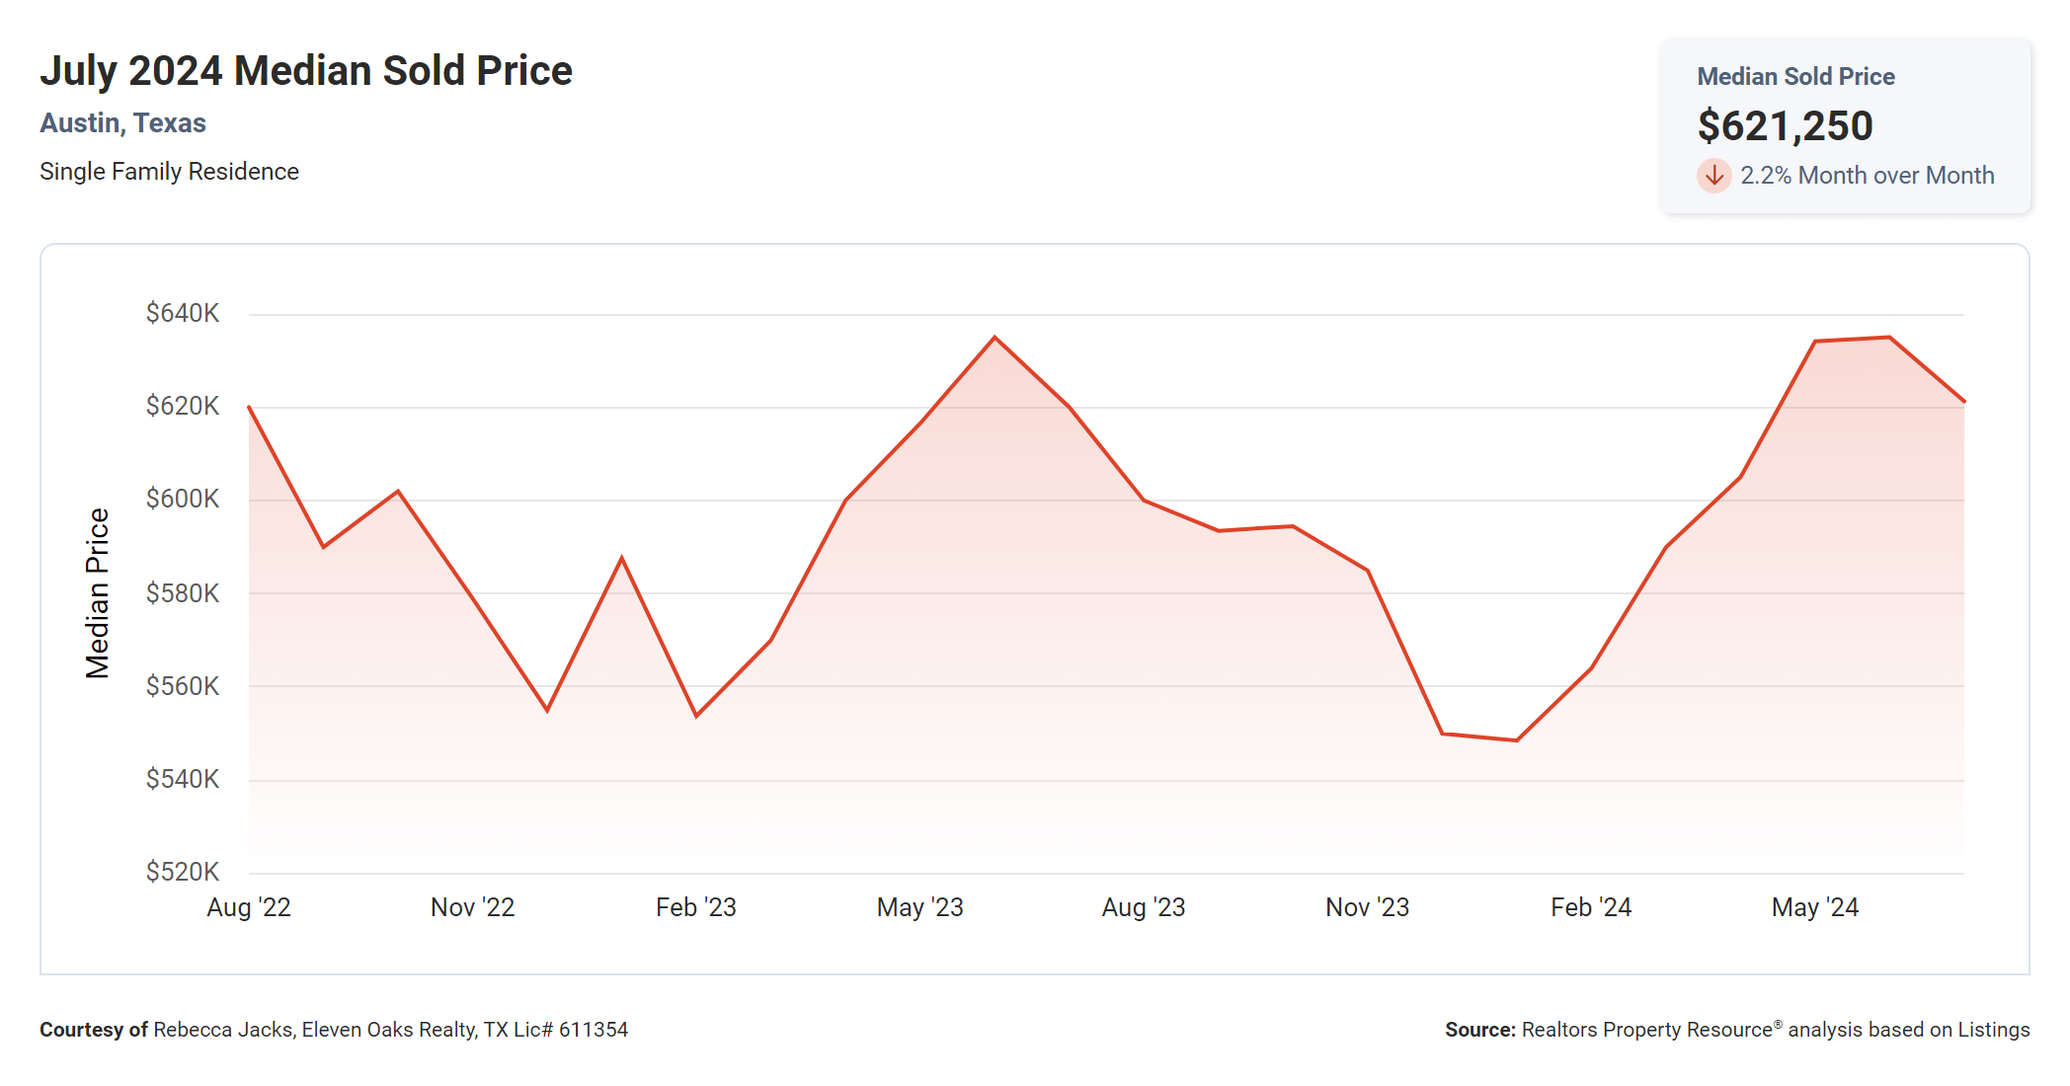
Task: Click the Nov '22 x-axis label
Action: point(472,907)
